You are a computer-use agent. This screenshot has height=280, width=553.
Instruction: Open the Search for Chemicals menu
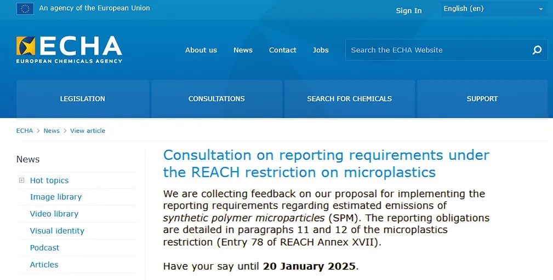349,99
